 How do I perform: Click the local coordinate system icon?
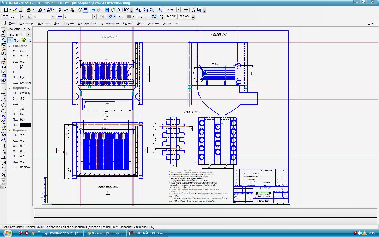point(140,17)
